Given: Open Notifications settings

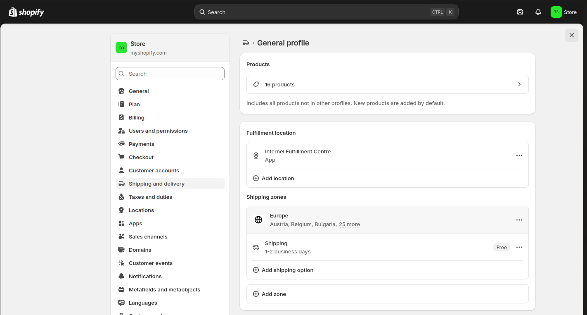Looking at the screenshot, I should [145, 276].
